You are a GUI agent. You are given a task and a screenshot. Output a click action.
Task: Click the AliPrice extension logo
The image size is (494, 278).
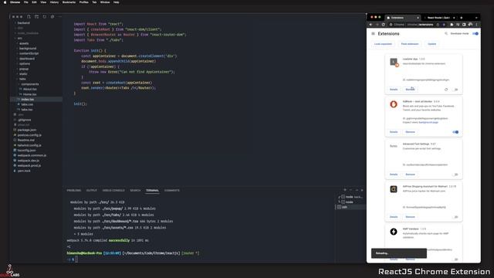[x=394, y=189]
